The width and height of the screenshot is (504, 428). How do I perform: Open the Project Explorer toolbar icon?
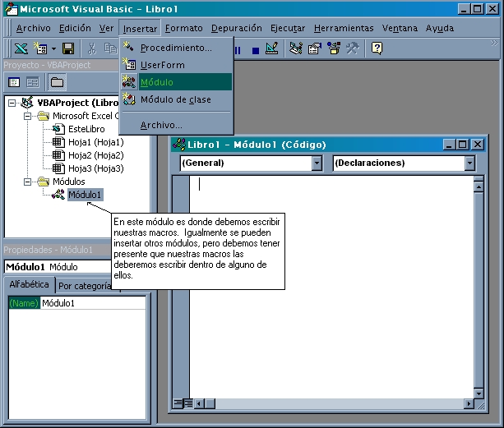pyautogui.click(x=296, y=49)
